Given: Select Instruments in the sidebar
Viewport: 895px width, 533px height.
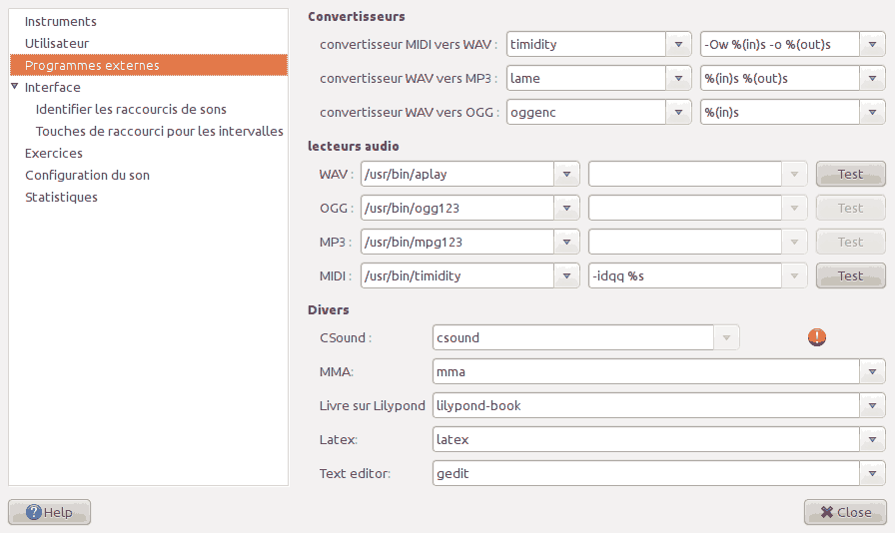Looking at the screenshot, I should pyautogui.click(x=61, y=22).
